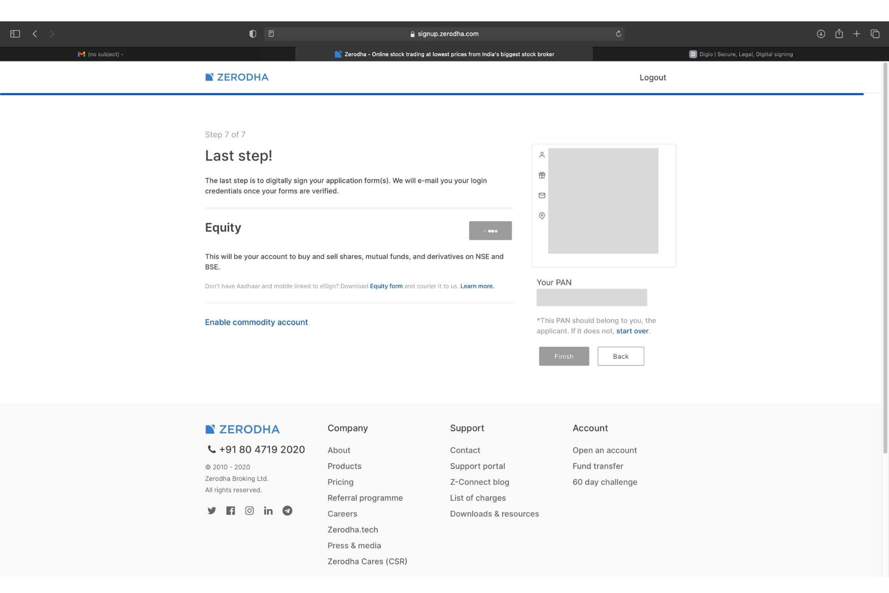Open the Z-Connect blog link
Viewport: 889px width, 593px height.
point(479,482)
